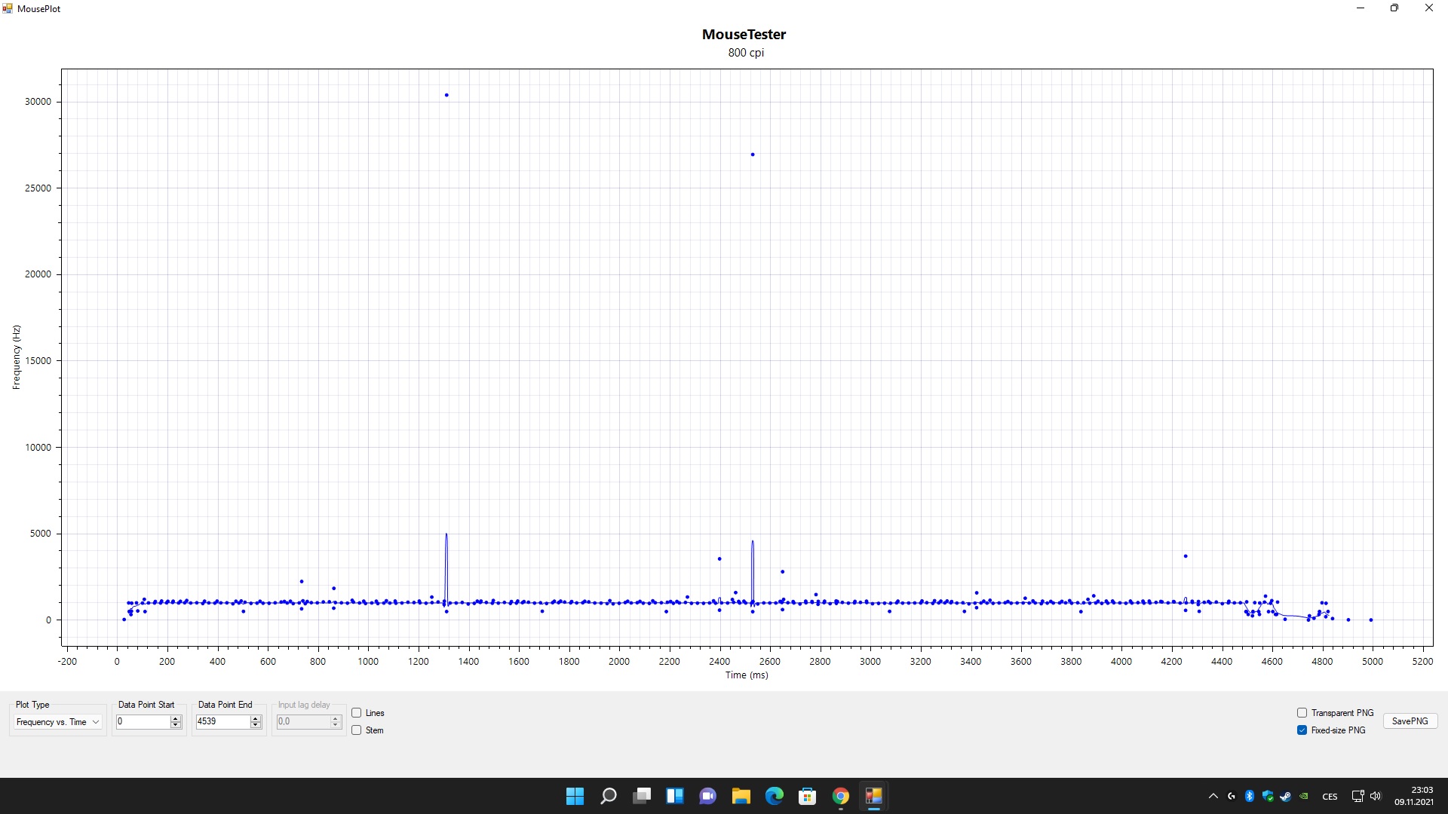Decrease Data Point Start with down arrow

(x=176, y=725)
